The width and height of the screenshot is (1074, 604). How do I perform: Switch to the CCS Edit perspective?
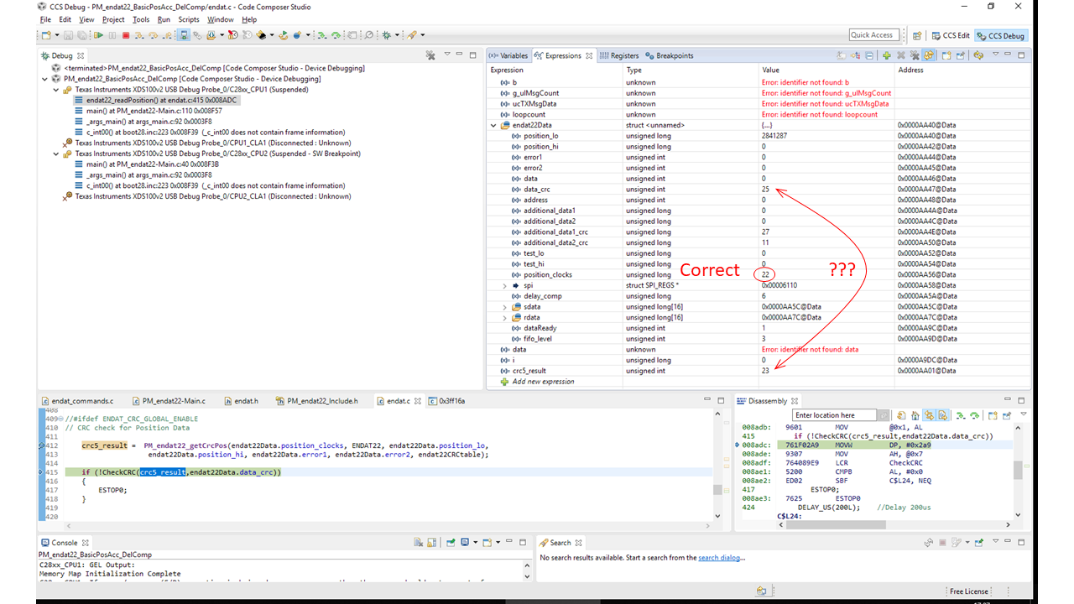coord(951,35)
